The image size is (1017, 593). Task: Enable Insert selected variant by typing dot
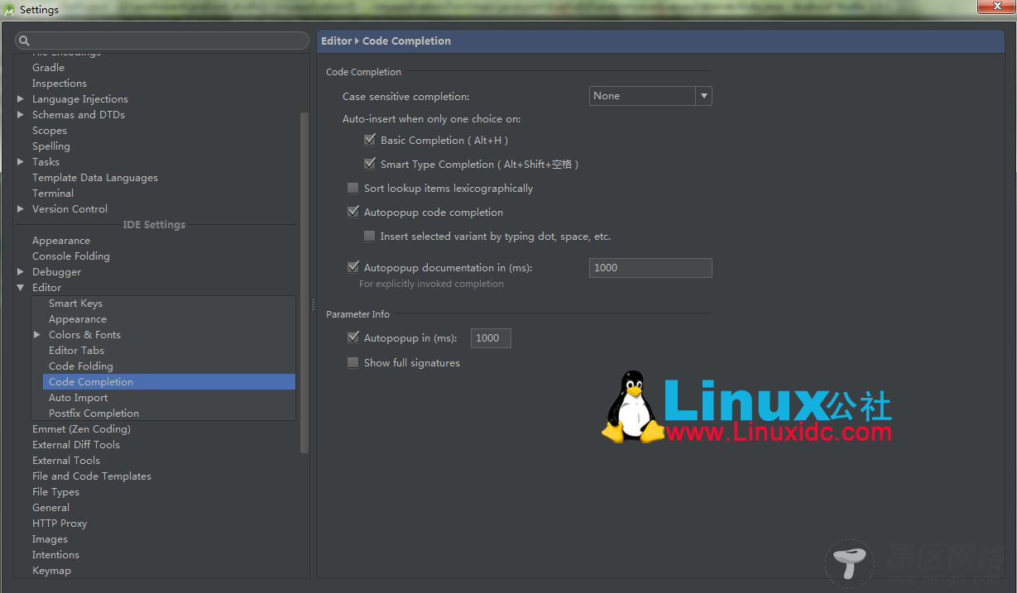(370, 237)
